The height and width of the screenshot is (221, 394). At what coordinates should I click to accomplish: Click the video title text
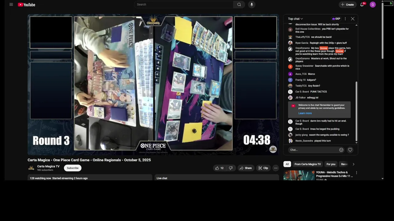coord(89,160)
